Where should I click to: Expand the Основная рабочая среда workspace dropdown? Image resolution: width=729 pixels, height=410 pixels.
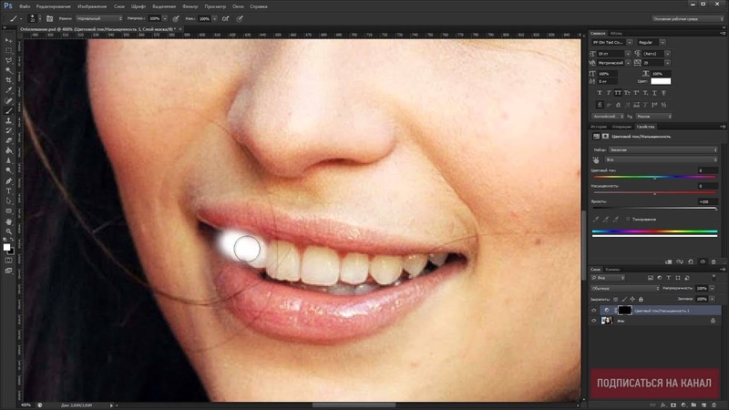(x=686, y=17)
